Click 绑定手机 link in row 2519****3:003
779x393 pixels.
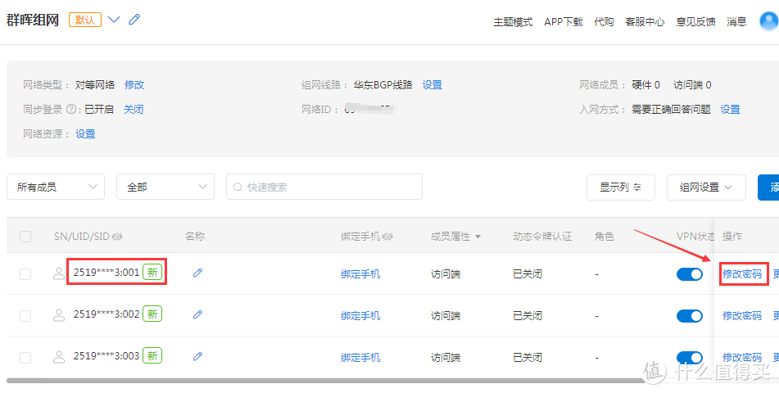[x=360, y=358]
